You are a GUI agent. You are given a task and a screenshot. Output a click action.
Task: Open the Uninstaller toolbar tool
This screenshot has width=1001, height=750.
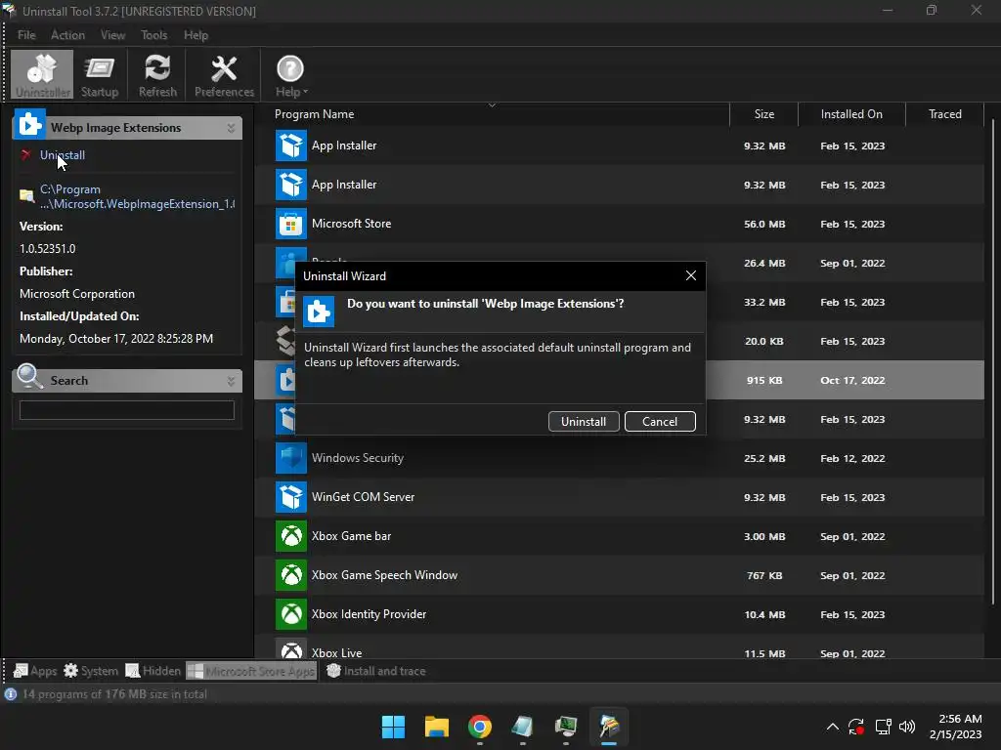coord(42,75)
